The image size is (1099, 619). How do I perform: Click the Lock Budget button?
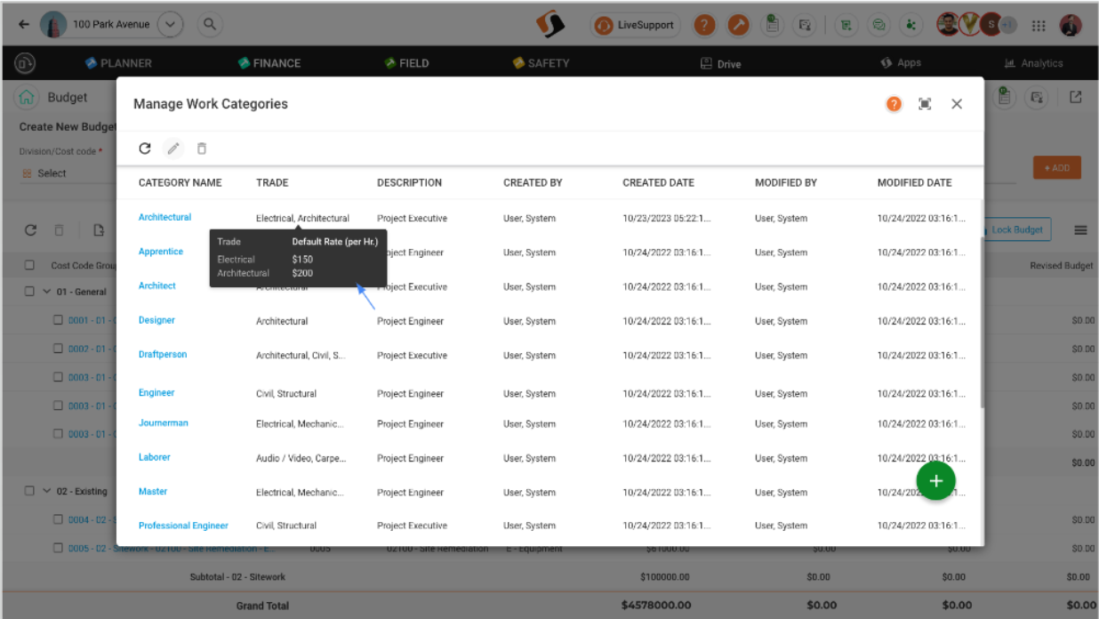click(x=1016, y=229)
